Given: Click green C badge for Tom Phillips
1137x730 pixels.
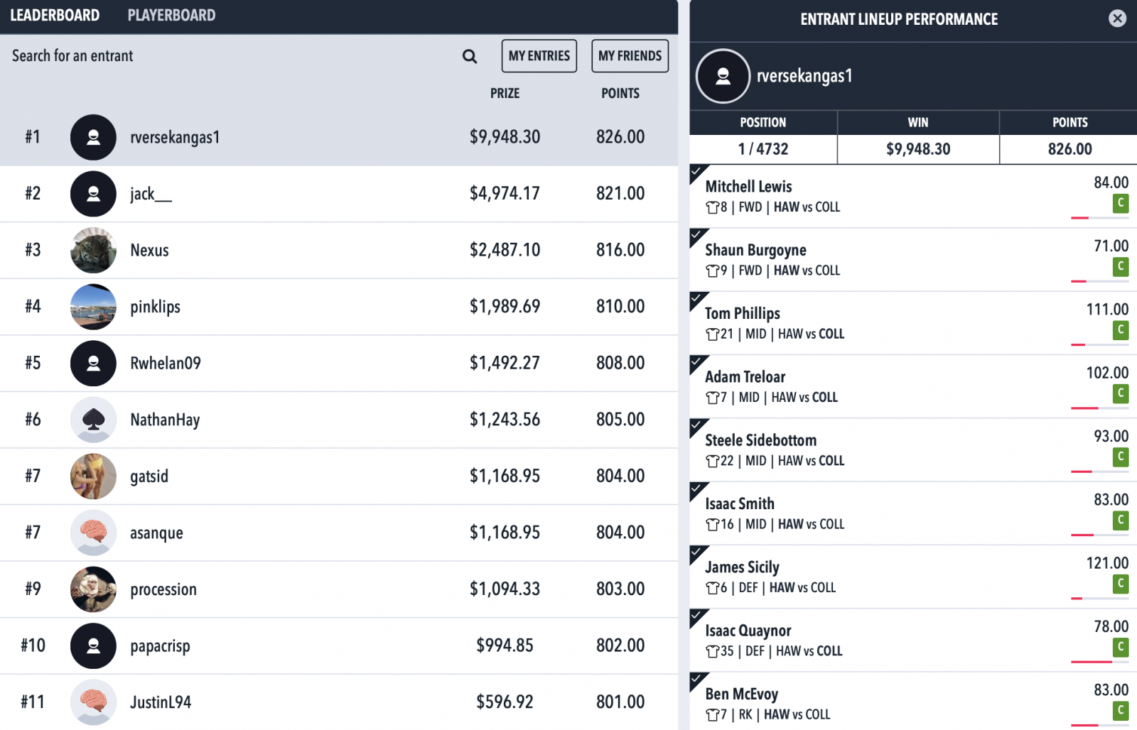Looking at the screenshot, I should pyautogui.click(x=1121, y=329).
